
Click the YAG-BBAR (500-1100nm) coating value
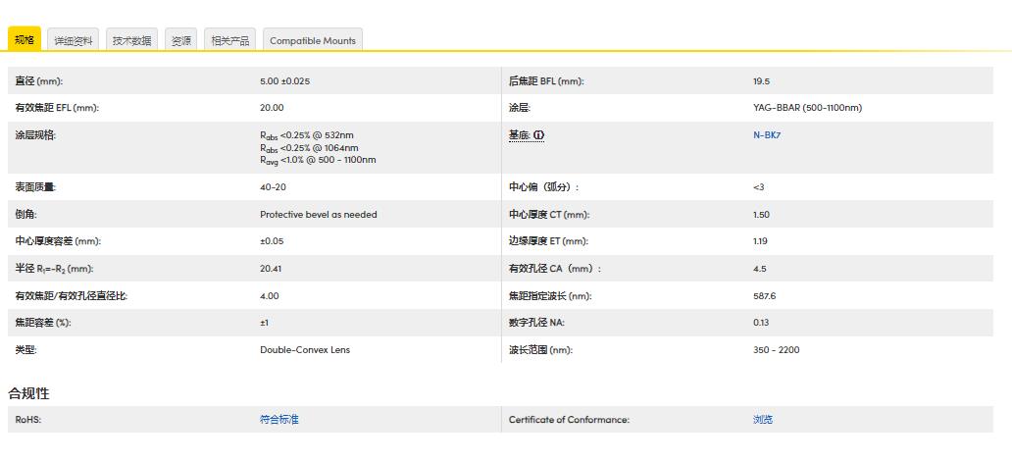click(807, 108)
